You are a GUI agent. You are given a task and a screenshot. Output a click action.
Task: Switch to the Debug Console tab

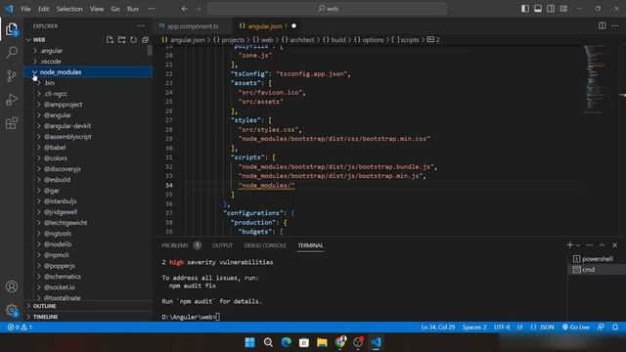pyautogui.click(x=265, y=245)
